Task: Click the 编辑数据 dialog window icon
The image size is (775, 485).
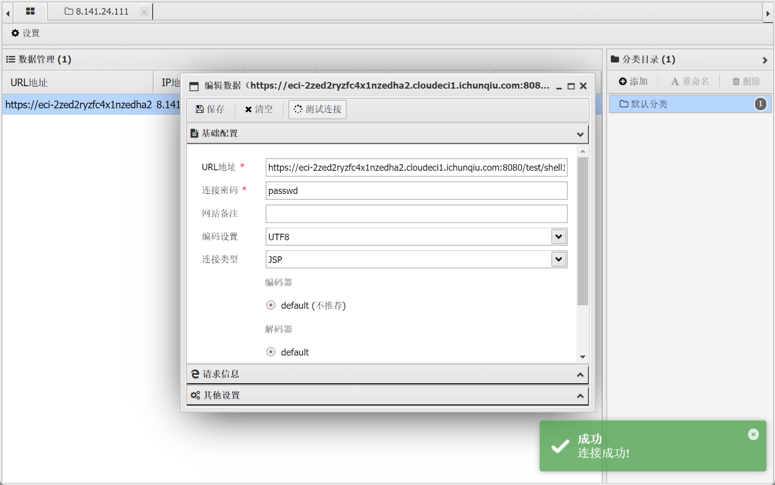Action: 194,86
